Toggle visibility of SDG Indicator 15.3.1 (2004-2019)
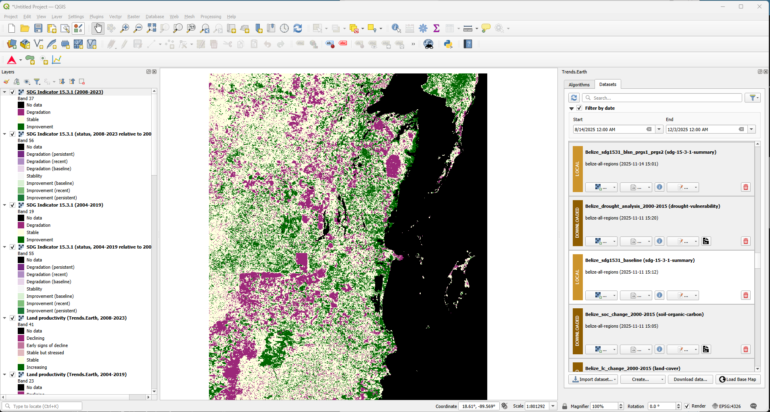770x412 pixels. [x=13, y=205]
